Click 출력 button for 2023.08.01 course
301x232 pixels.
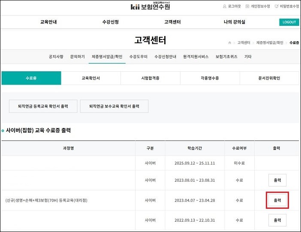277,180
